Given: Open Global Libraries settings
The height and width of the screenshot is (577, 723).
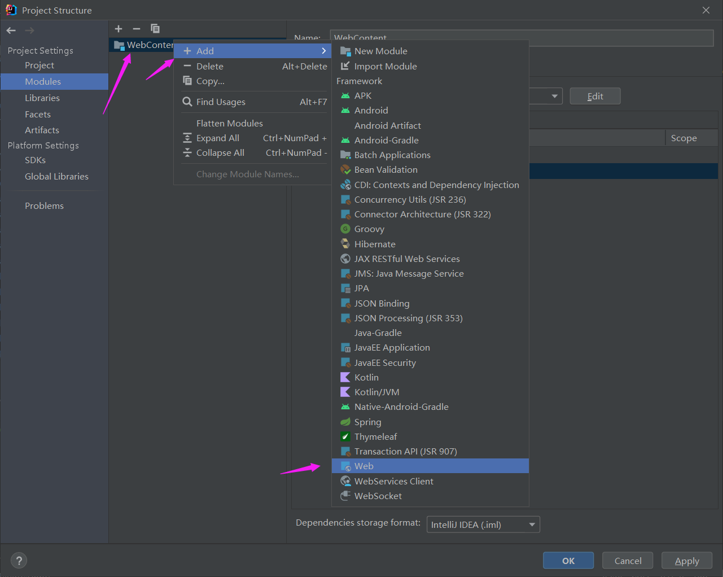Looking at the screenshot, I should [54, 177].
